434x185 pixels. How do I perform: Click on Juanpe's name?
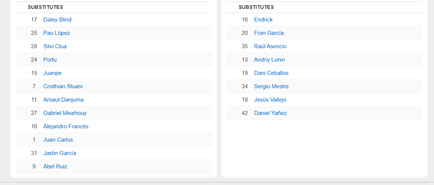(x=52, y=73)
